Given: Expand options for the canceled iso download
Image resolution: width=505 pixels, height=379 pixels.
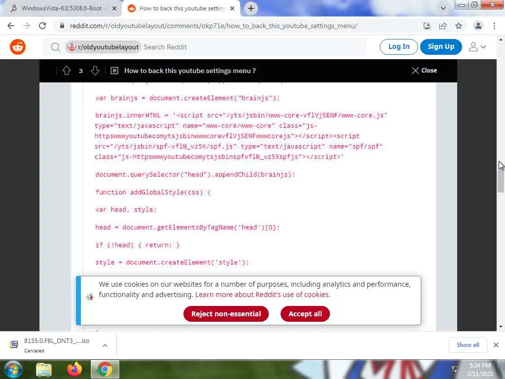Looking at the screenshot, I should pos(105,345).
